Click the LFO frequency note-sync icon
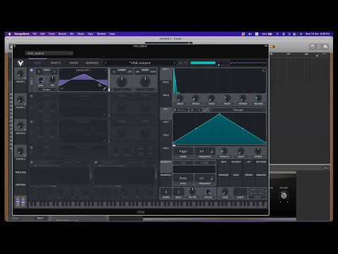The width and height of the screenshot is (338, 254). pos(211,151)
